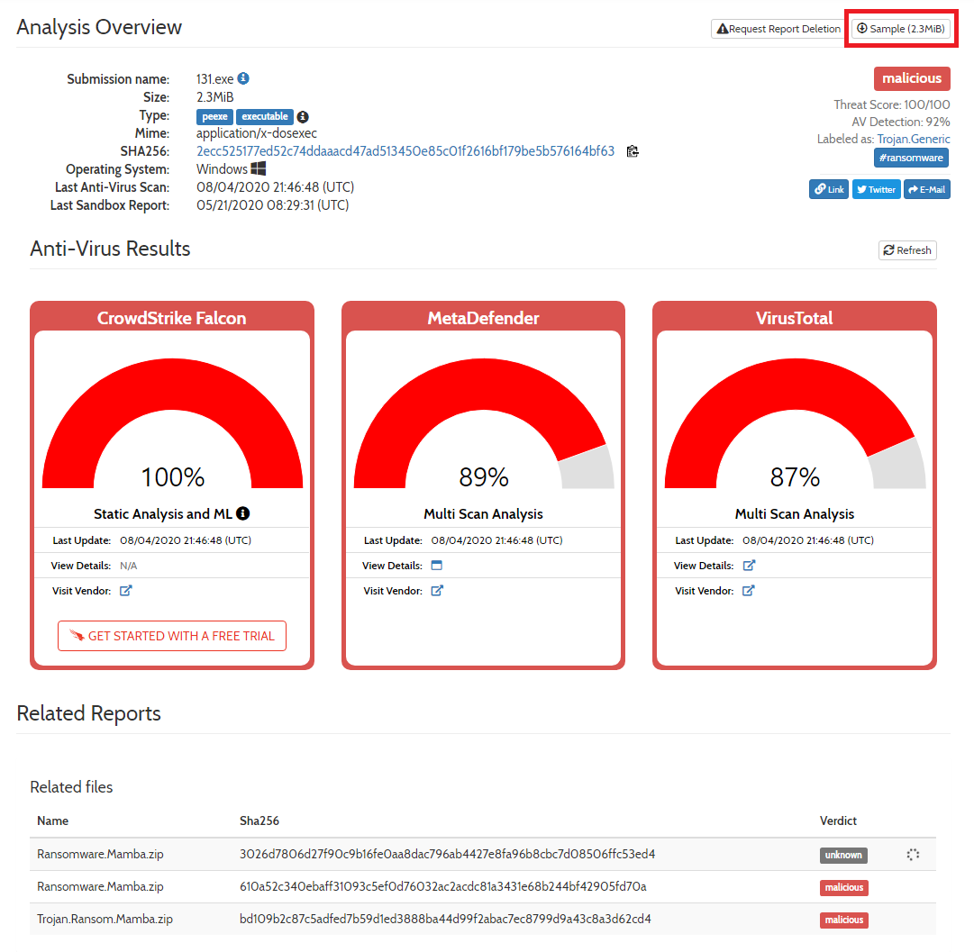Share report on Twitter
The width and height of the screenshot is (974, 952).
click(x=876, y=189)
